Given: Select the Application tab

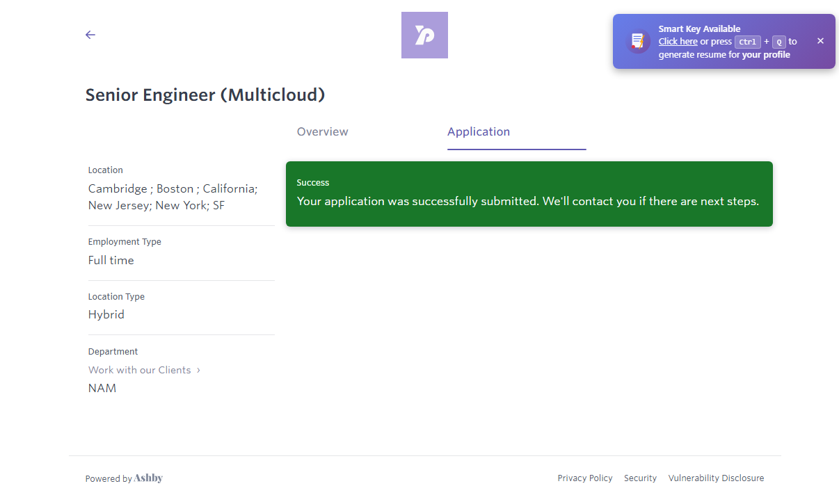Looking at the screenshot, I should 479,132.
